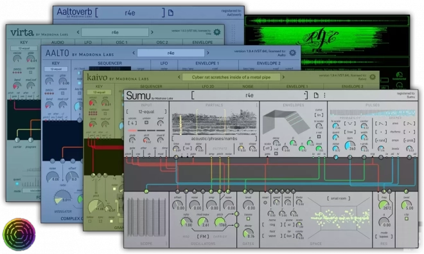This screenshot has height=254, width=424.
Task: Open the Sumu pulses free mode selector
Action: tap(350, 132)
